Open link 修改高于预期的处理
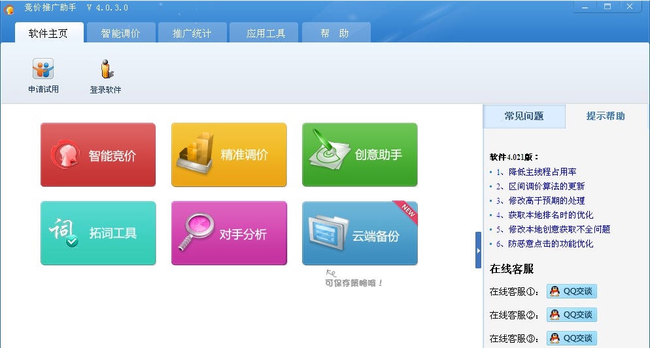Image resolution: width=650 pixels, height=348 pixels. pyautogui.click(x=547, y=200)
